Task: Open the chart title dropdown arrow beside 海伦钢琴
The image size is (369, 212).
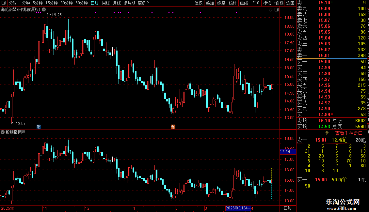Action: 44,9
